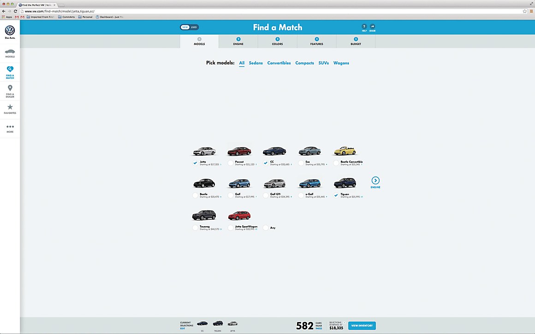Image resolution: width=535 pixels, height=334 pixels.
Task: Close the Find the Perfect VW tab
Action: (54, 5)
